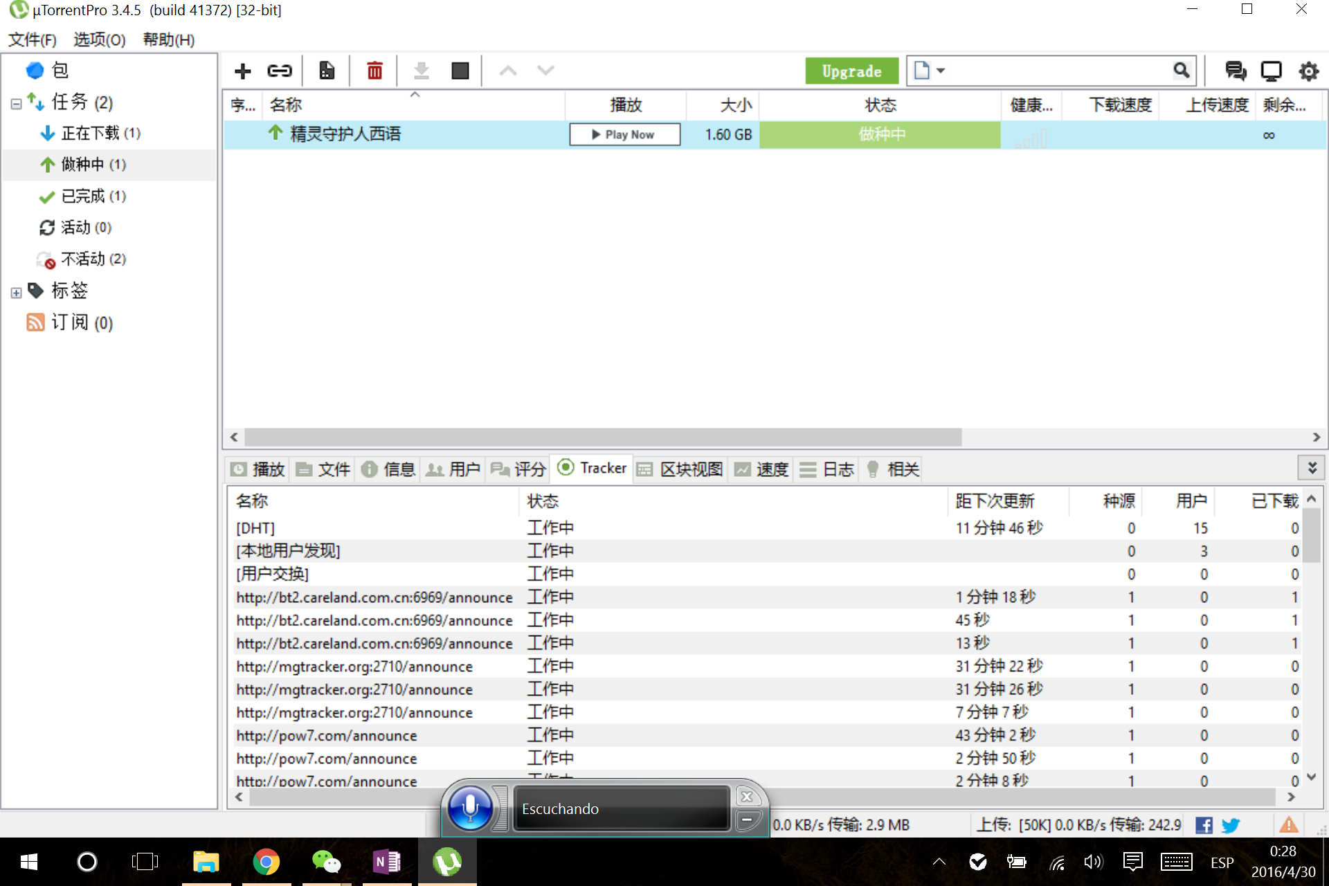
Task: Switch to the 信息 tab
Action: click(x=388, y=469)
